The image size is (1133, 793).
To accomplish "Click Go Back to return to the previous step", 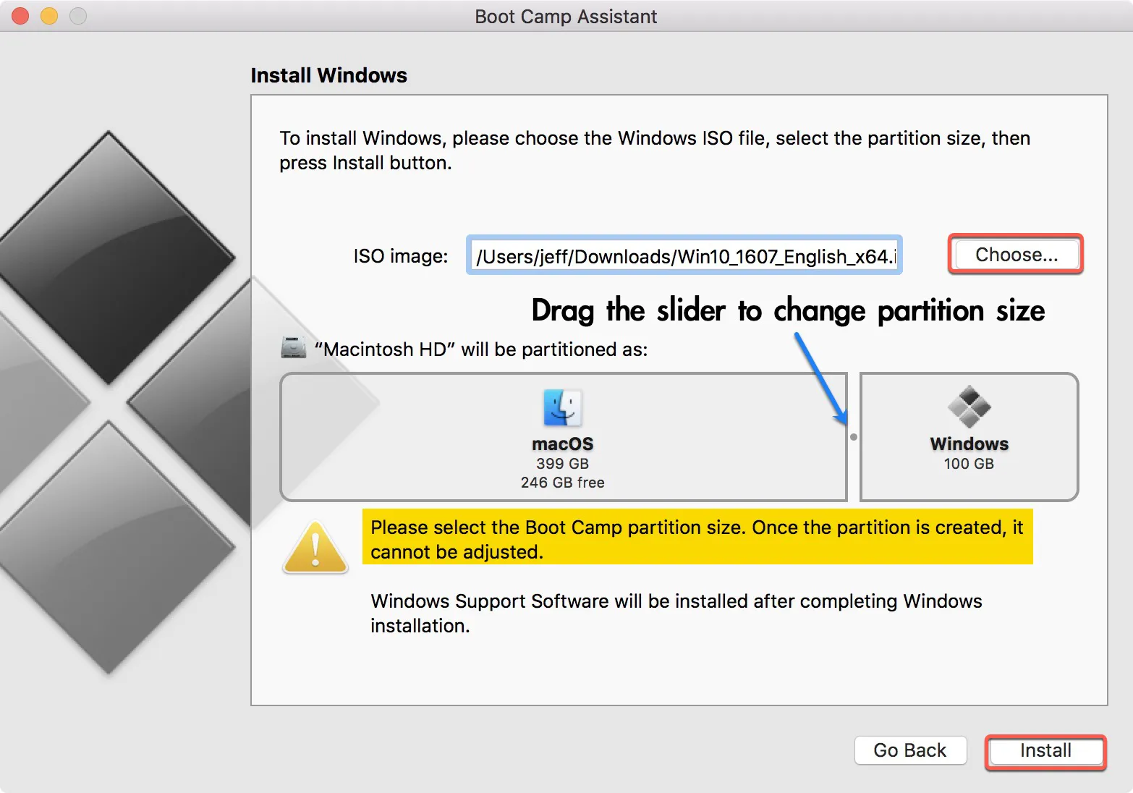I will (x=910, y=750).
